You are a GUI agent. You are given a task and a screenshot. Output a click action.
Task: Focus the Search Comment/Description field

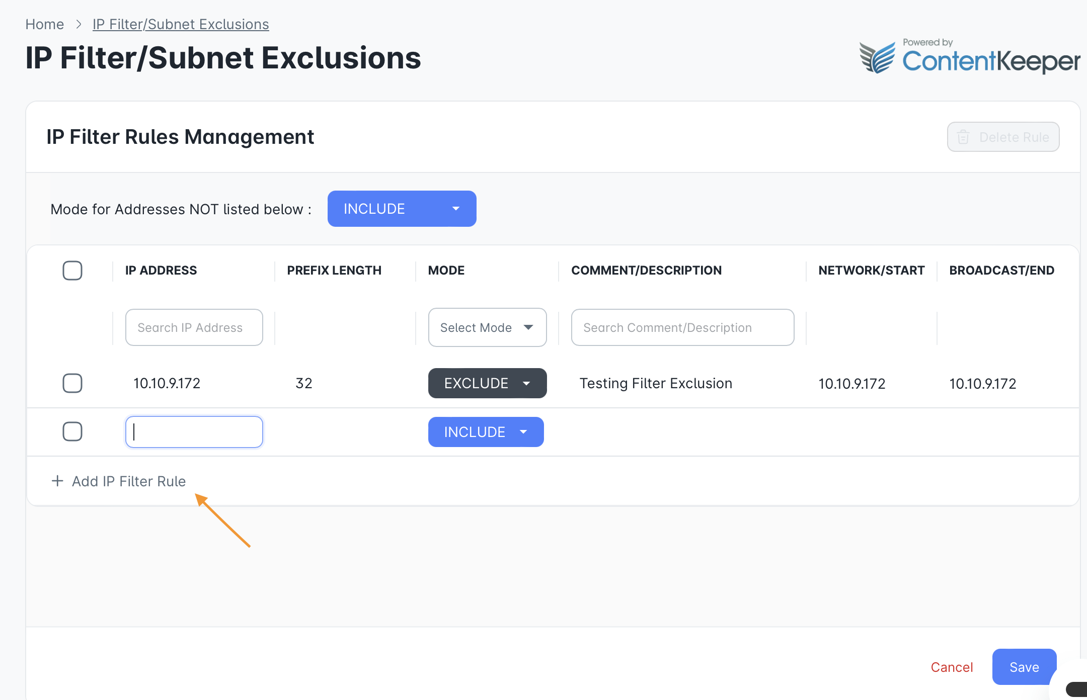tap(682, 327)
